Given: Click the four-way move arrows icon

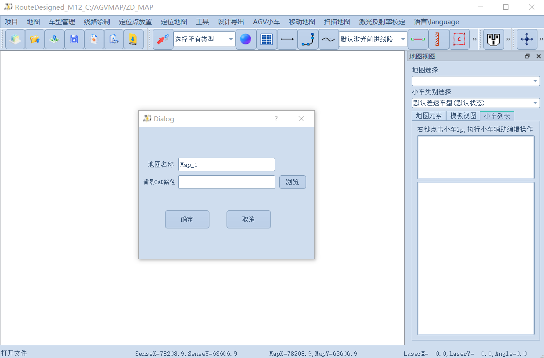Looking at the screenshot, I should [x=526, y=40].
